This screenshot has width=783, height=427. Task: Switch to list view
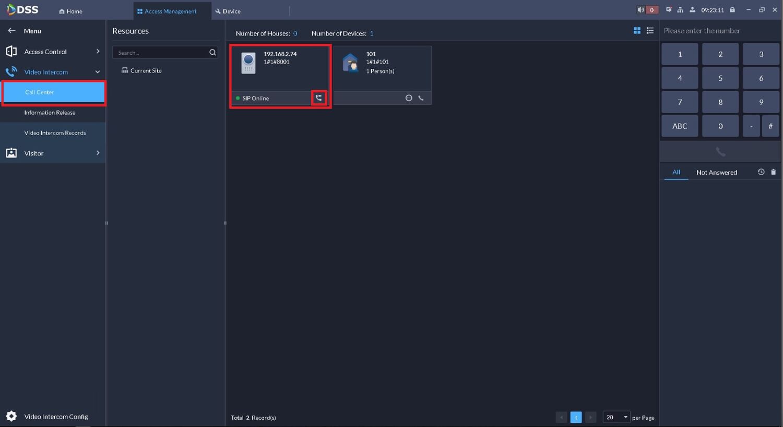[650, 31]
